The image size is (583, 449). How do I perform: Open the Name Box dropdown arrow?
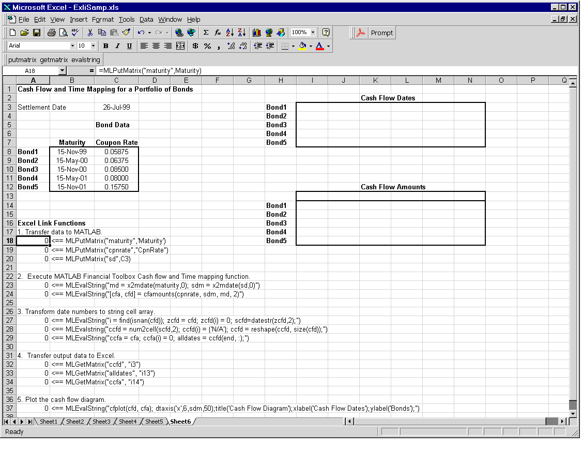pos(63,70)
